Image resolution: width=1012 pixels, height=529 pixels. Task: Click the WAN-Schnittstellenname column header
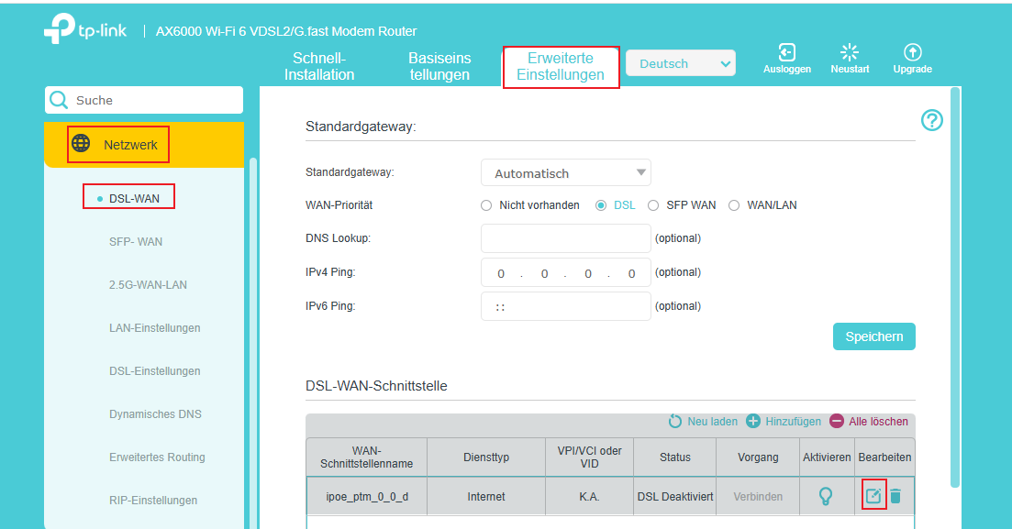[x=367, y=457]
